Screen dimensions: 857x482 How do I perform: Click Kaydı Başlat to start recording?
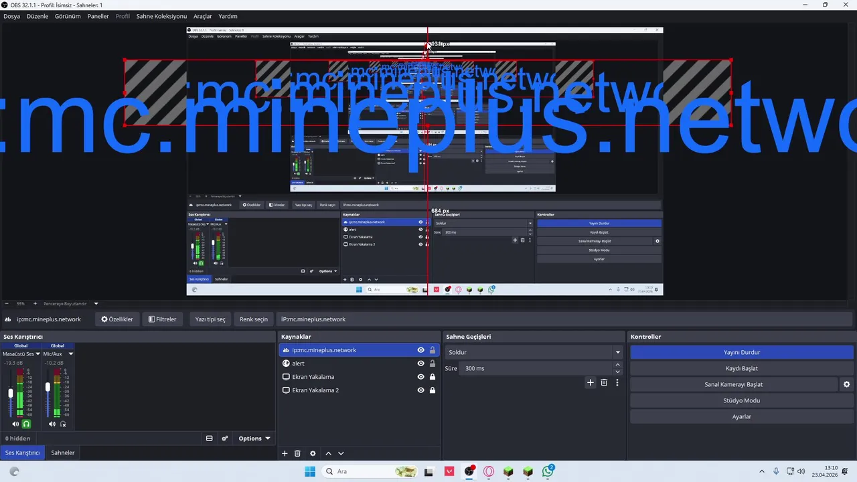click(x=742, y=368)
